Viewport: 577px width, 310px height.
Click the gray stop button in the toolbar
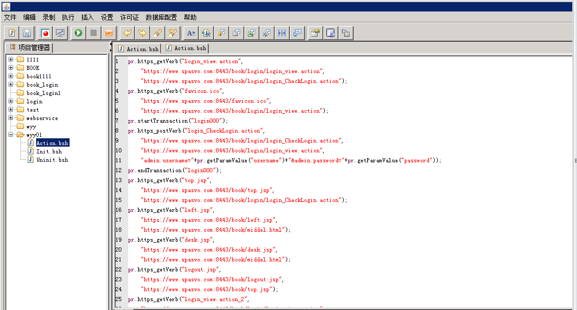click(x=94, y=33)
